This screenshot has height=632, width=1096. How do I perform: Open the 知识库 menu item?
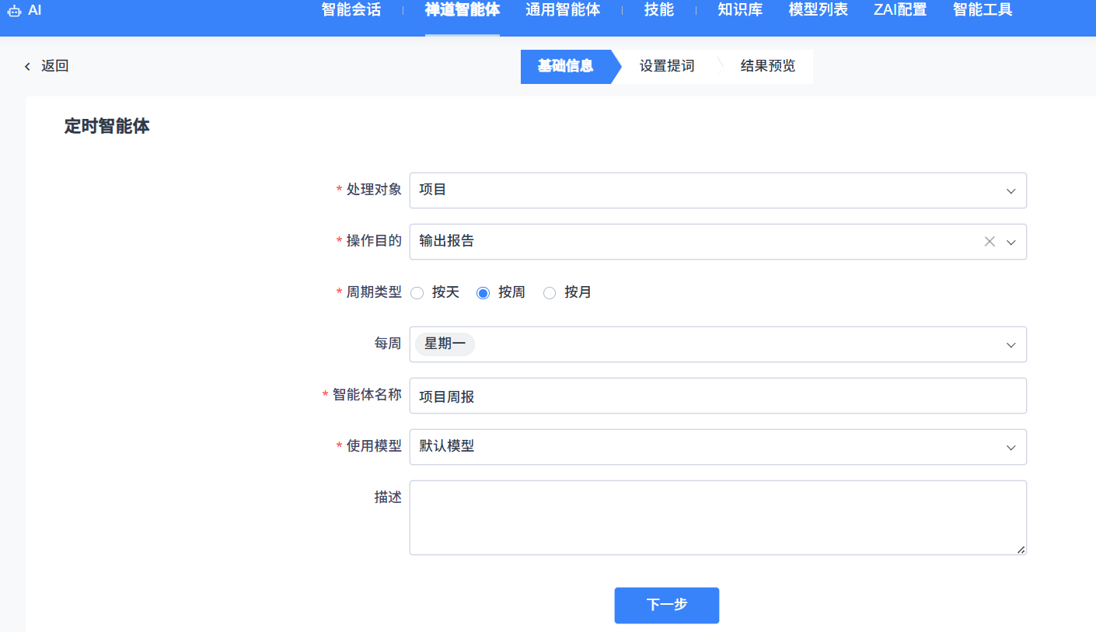[740, 10]
